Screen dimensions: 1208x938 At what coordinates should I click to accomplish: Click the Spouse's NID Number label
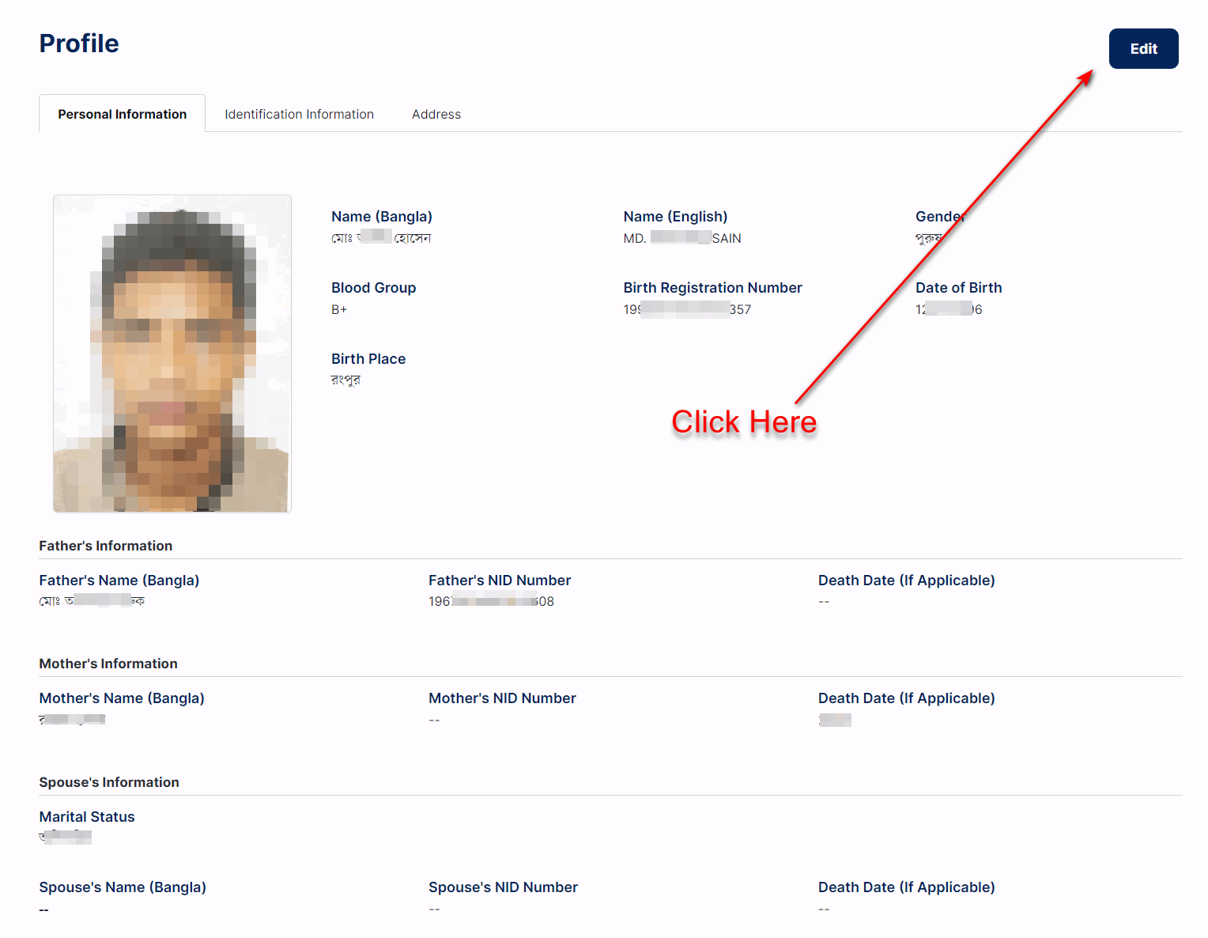tap(503, 887)
